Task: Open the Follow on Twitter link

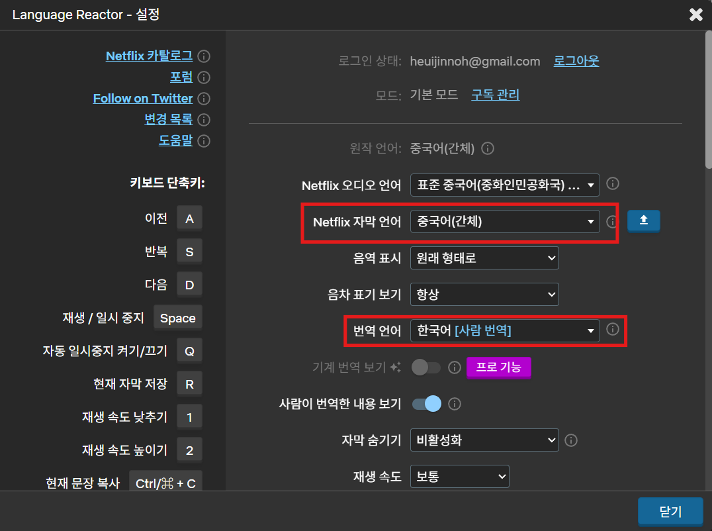Action: [142, 99]
